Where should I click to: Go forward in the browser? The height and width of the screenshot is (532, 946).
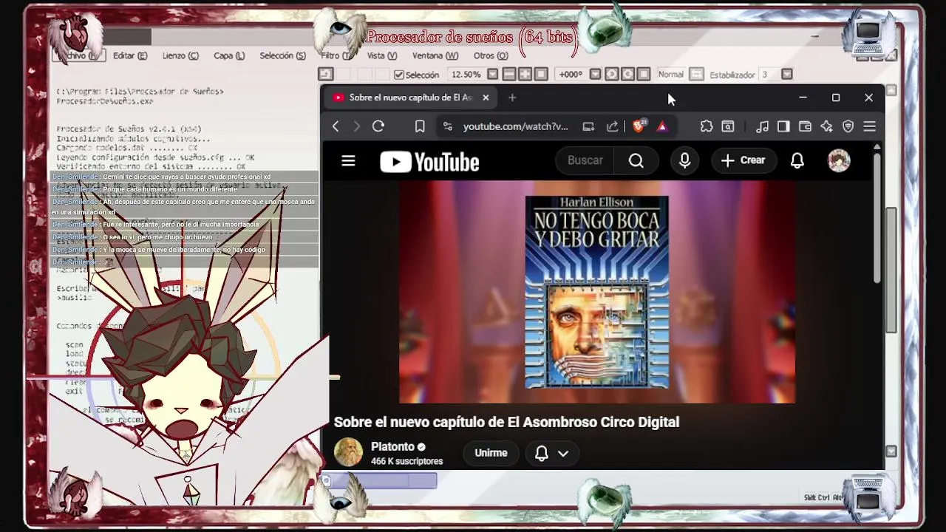coord(356,126)
